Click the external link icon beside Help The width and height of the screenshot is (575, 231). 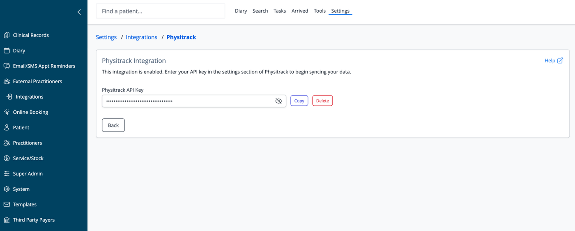tap(560, 60)
